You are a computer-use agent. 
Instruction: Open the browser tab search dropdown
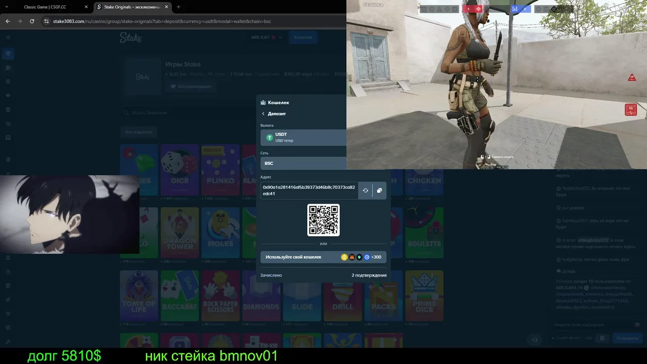8,7
